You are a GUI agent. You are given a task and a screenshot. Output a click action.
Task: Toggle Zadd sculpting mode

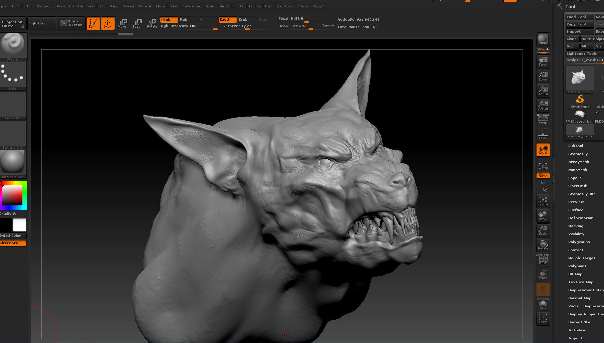click(228, 20)
